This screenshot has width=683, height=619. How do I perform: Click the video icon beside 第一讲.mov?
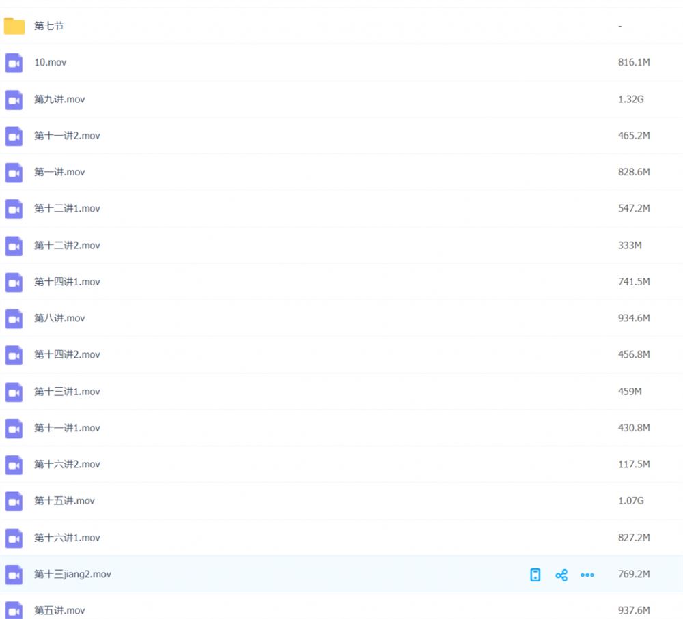pos(14,173)
